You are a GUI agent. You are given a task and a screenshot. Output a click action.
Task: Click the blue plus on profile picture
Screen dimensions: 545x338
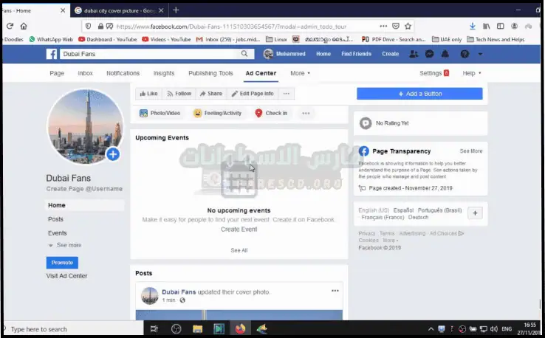[112, 154]
